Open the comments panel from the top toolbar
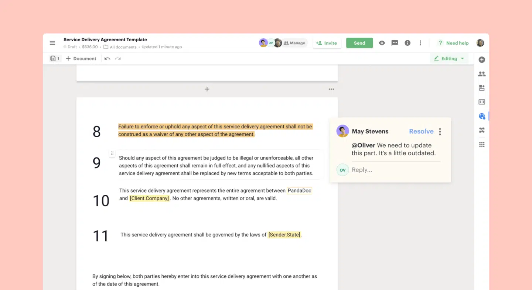This screenshot has height=290, width=532. [395, 43]
